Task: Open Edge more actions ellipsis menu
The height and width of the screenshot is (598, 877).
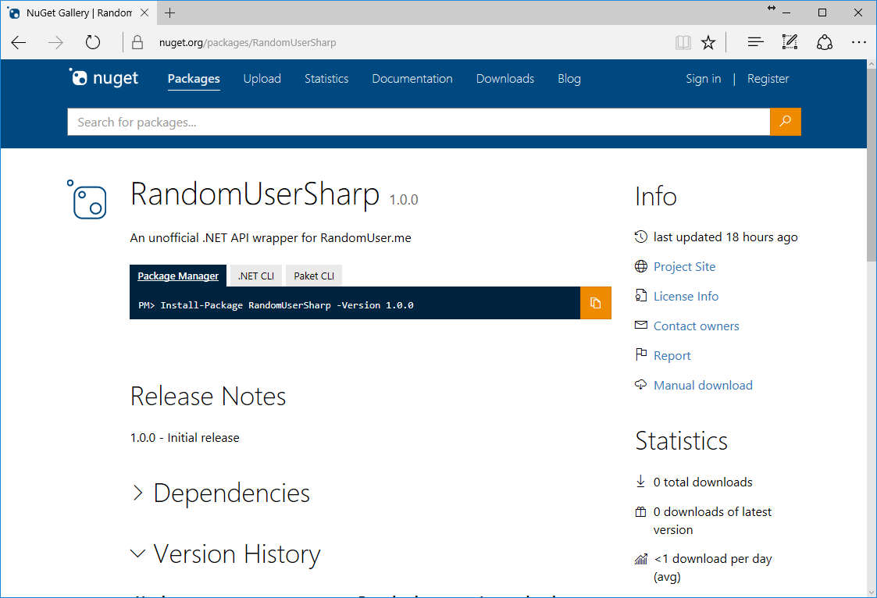Action: (859, 43)
